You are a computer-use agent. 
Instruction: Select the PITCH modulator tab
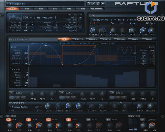point(65,39)
